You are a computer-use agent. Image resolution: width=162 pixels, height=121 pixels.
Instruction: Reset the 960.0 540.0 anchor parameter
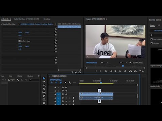pos(56,46)
